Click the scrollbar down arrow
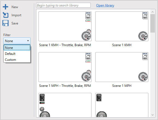The width and height of the screenshot is (158, 120). 153,115
